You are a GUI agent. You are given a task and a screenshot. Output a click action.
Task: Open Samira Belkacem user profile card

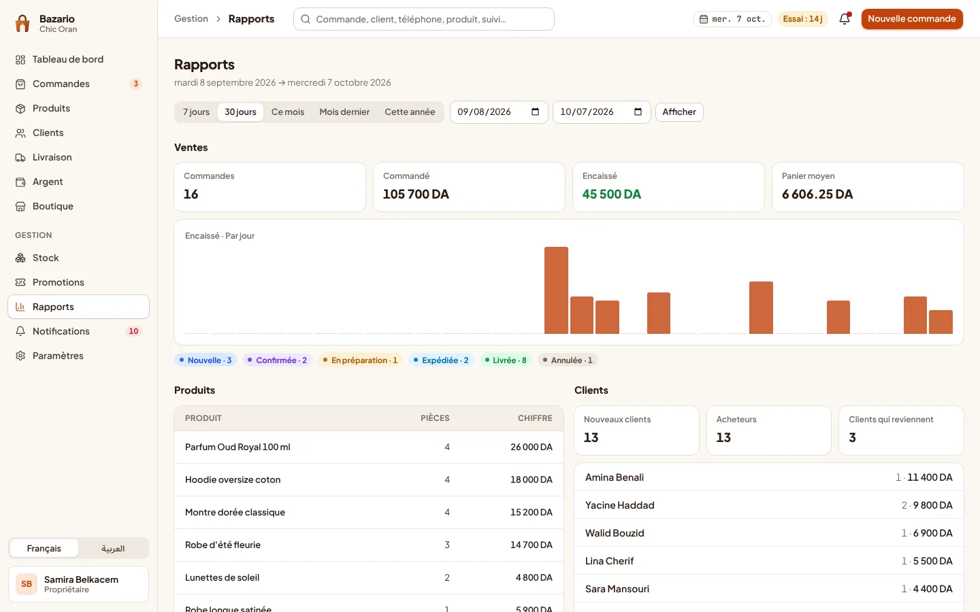point(78,584)
